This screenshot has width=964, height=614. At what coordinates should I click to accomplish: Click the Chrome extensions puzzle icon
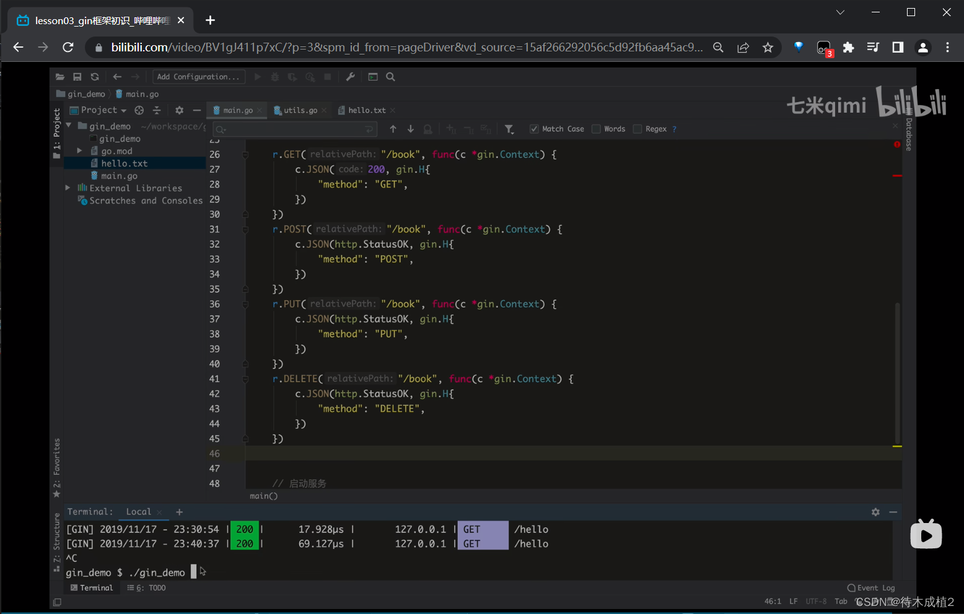[x=849, y=47]
